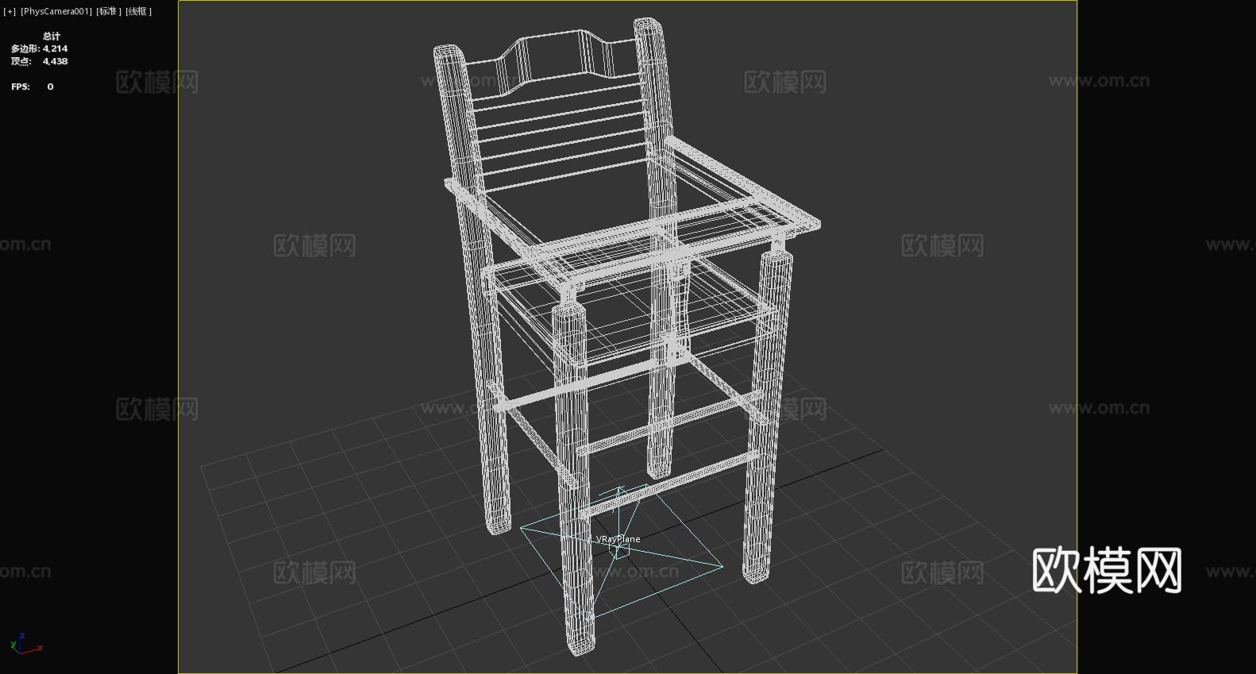The image size is (1256, 674).
Task: Select the VRayPlane object label
Action: click(618, 539)
